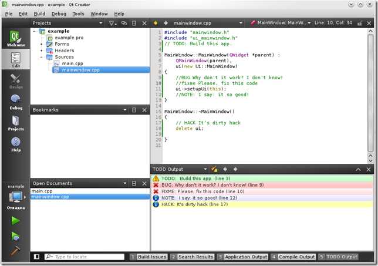378x266 pixels.
Task: Open the Design mode
Action: pyautogui.click(x=16, y=81)
